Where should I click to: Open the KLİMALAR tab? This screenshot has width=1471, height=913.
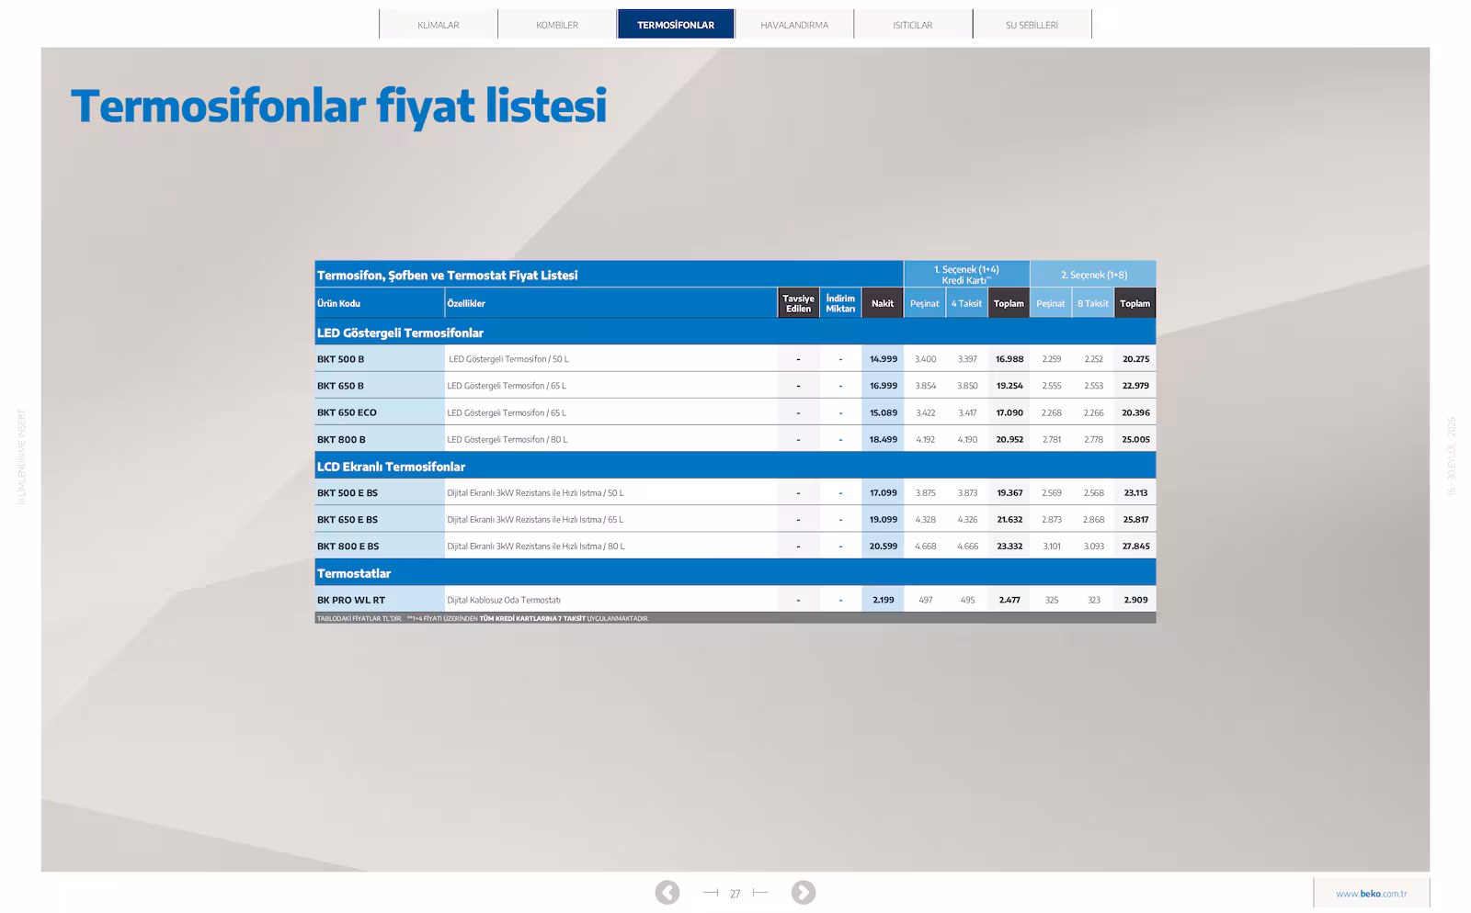click(439, 25)
